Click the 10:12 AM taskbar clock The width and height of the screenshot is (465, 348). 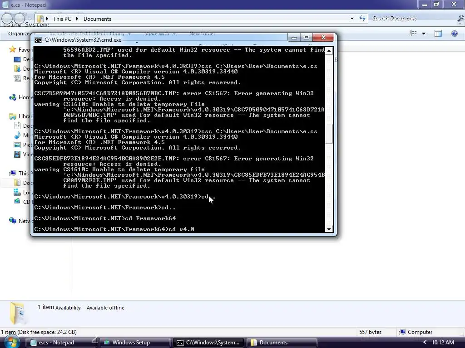point(443,343)
